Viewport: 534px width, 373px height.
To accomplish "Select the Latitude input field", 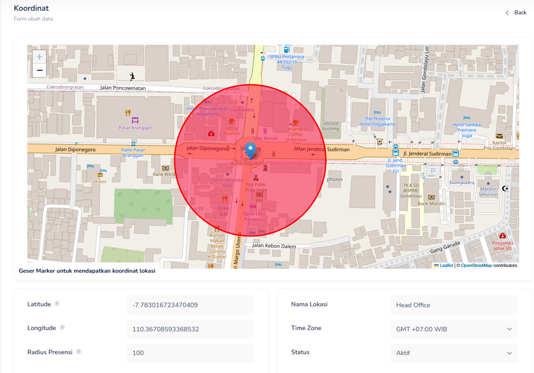I will click(190, 305).
